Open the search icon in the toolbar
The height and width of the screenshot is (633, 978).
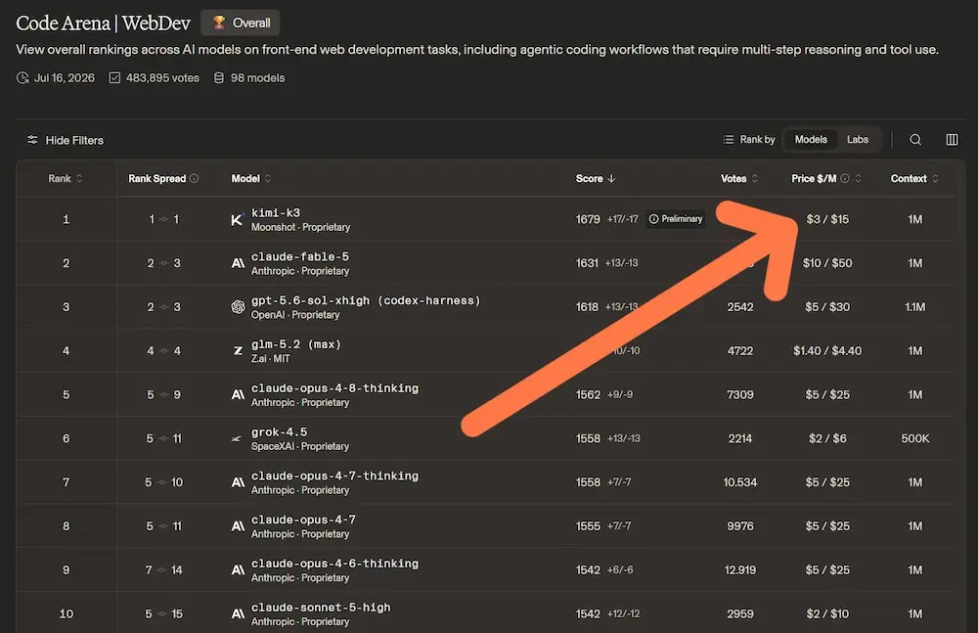click(x=915, y=140)
